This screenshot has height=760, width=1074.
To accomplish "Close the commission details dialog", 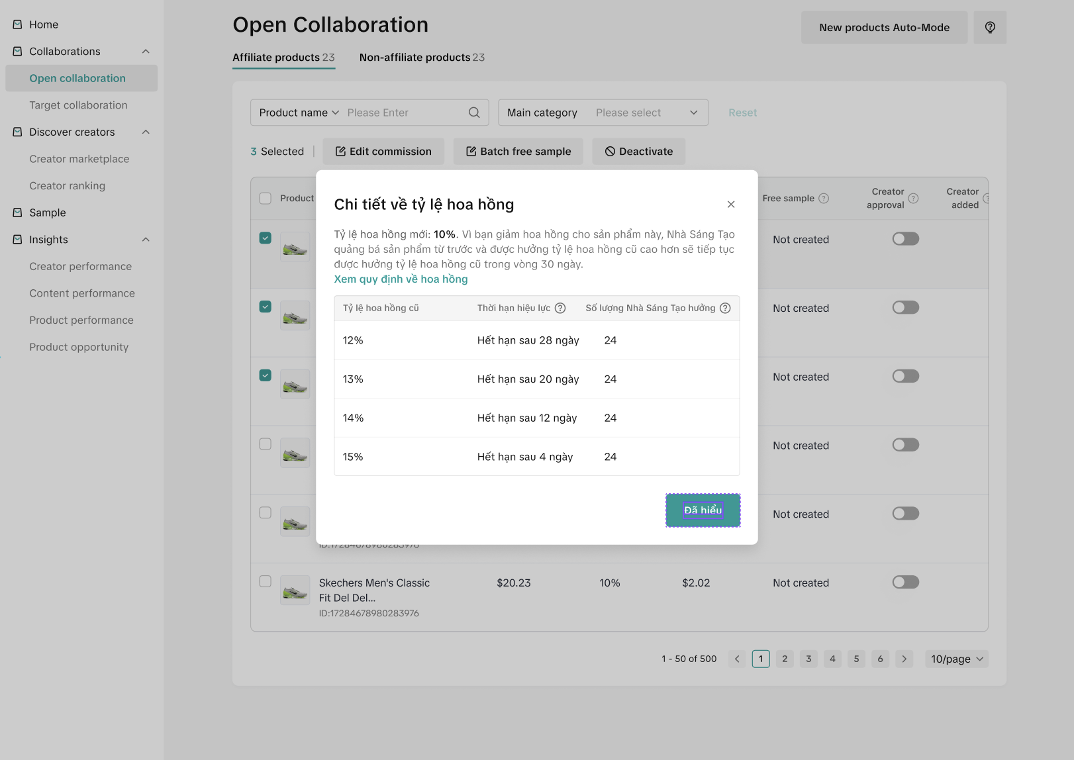I will pyautogui.click(x=731, y=205).
